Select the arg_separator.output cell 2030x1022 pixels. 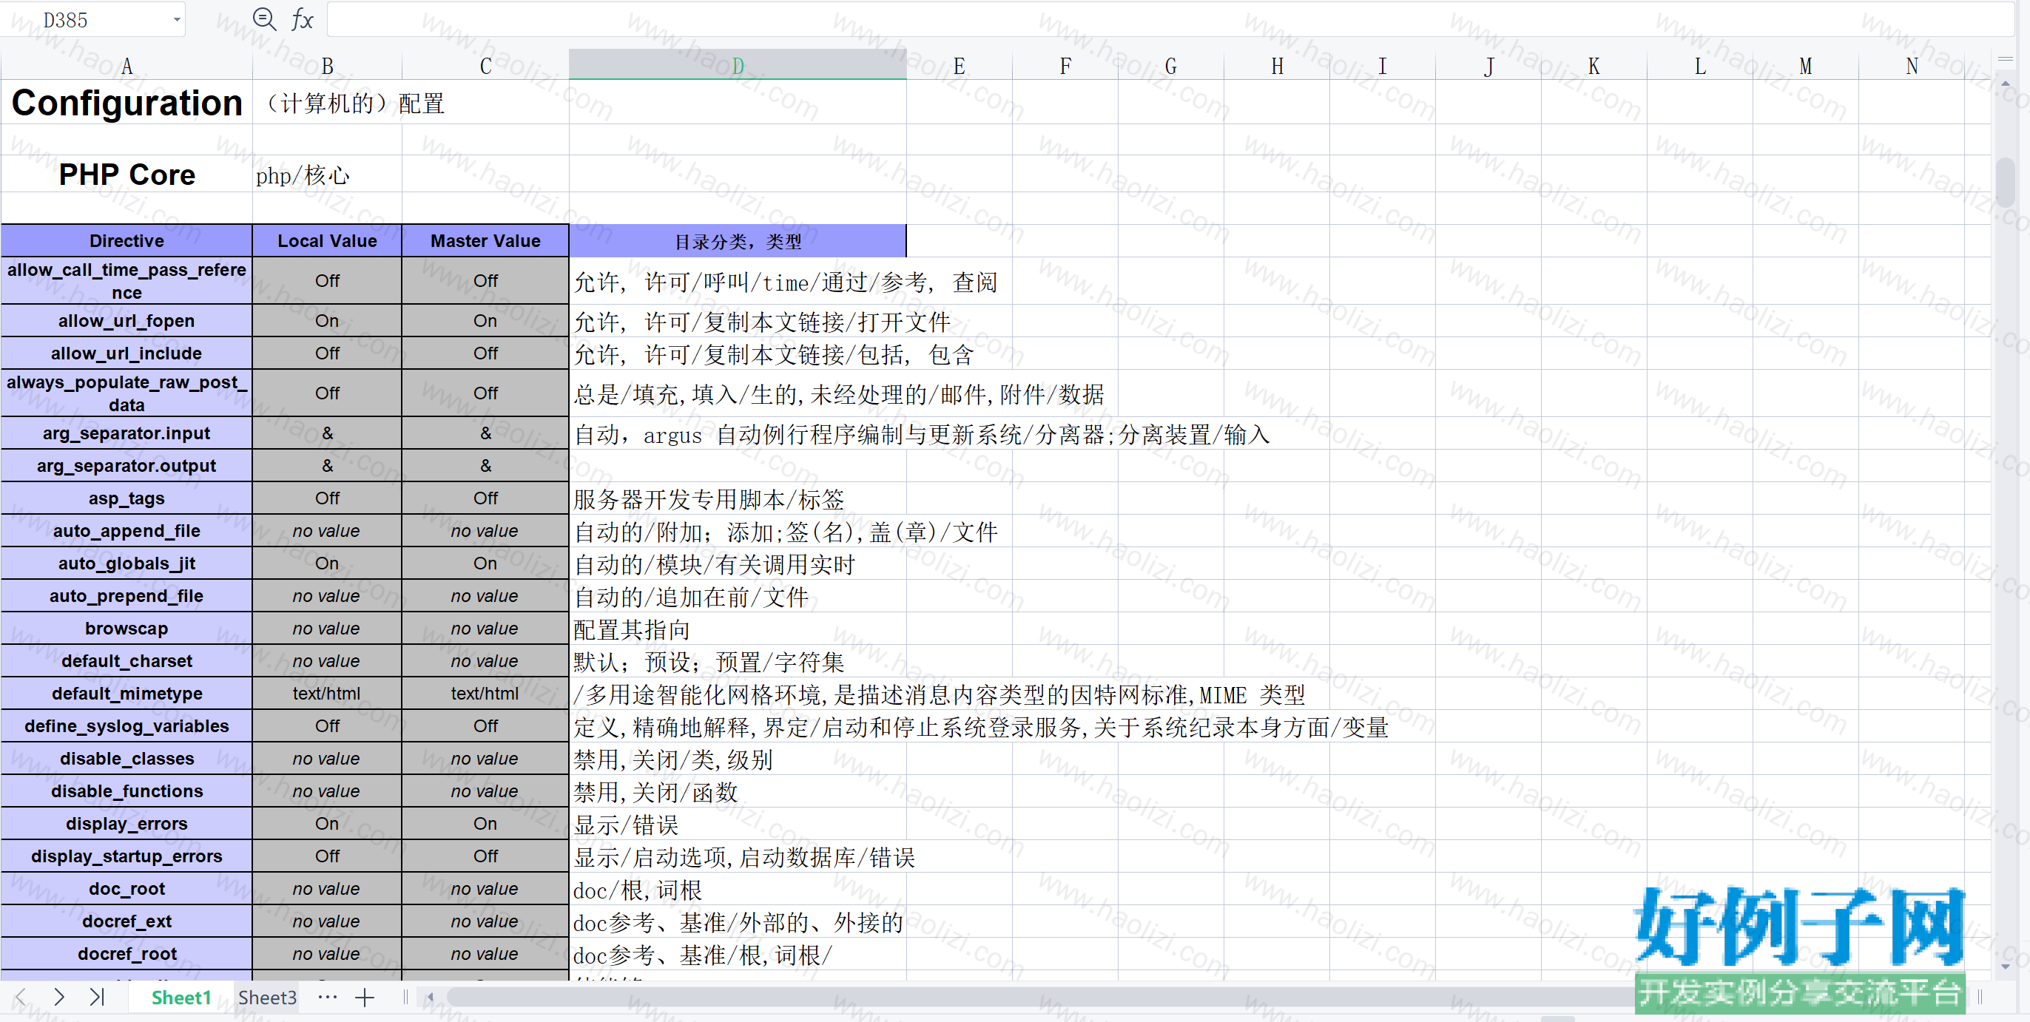pos(126,466)
